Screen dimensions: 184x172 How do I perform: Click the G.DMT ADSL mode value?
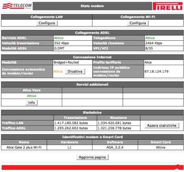pyautogui.click(x=59, y=48)
